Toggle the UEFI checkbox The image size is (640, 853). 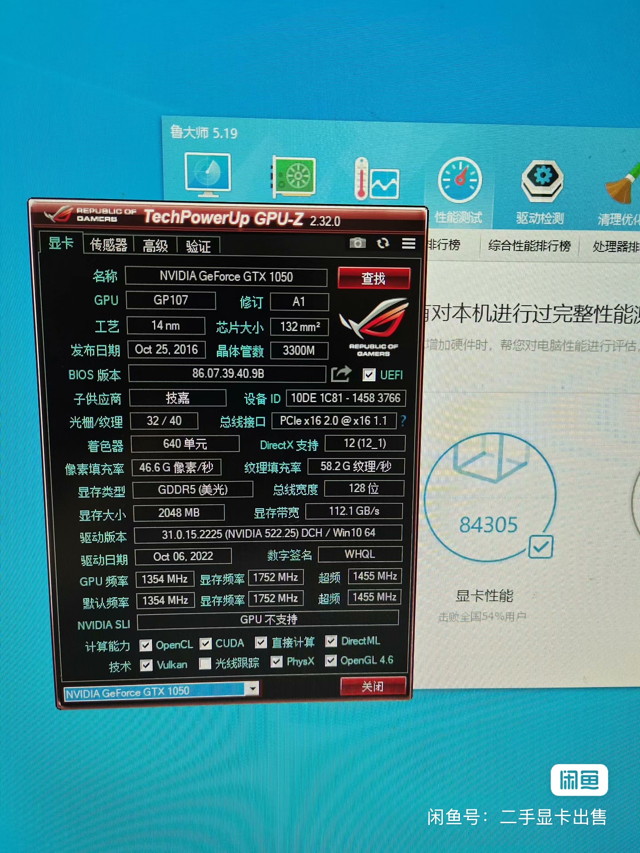pyautogui.click(x=369, y=375)
